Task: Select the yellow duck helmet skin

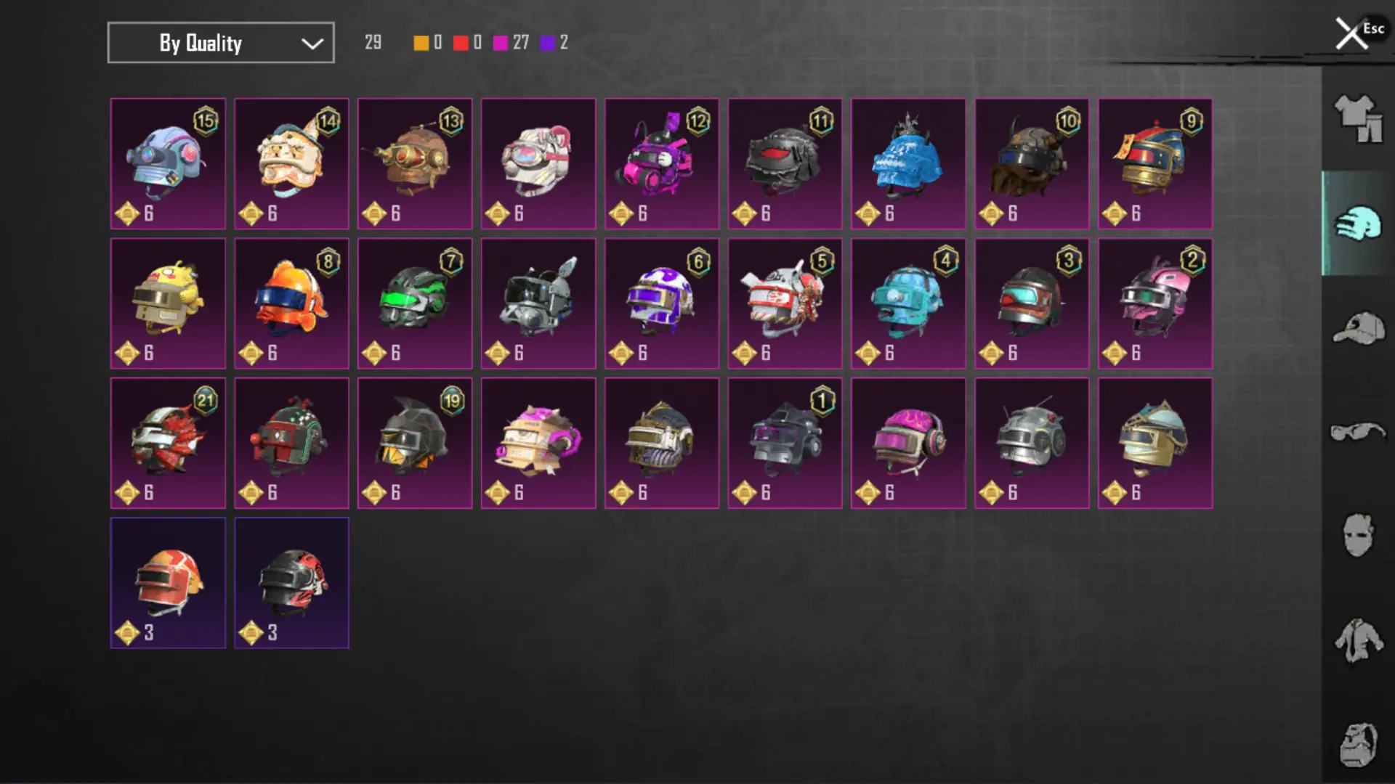Action: tap(168, 303)
